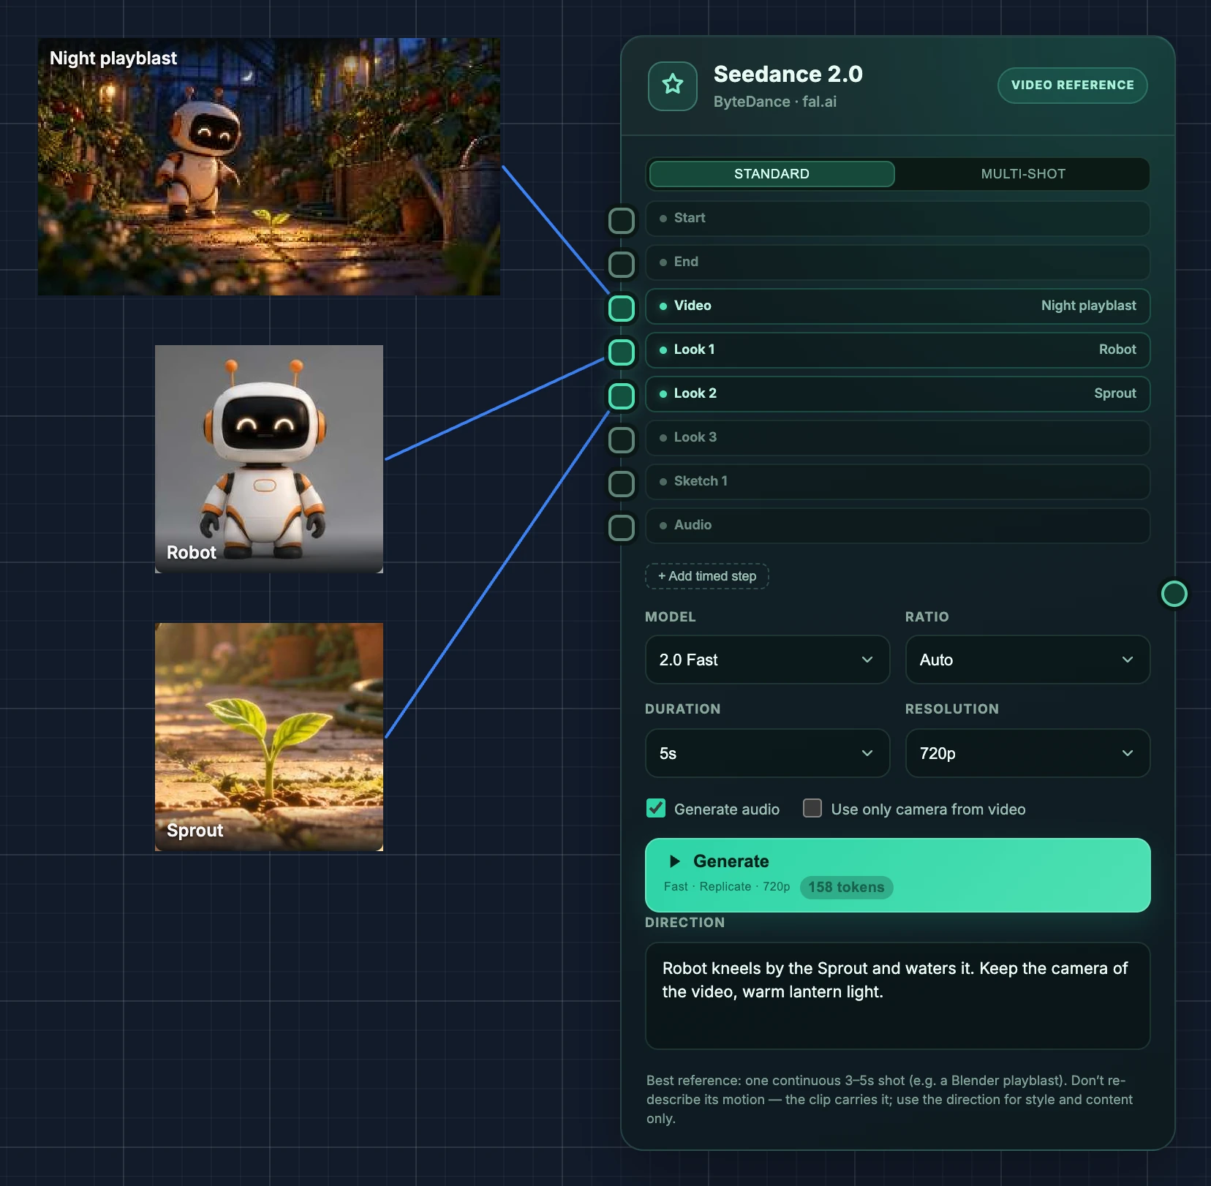The image size is (1211, 1186).
Task: Select the empty Look 3 slot row
Action: [897, 438]
